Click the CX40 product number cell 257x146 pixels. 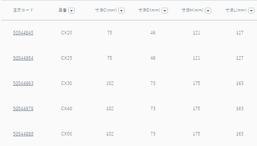[67, 109]
